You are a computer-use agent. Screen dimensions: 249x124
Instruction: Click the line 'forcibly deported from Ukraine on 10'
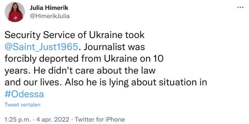pos(84,59)
